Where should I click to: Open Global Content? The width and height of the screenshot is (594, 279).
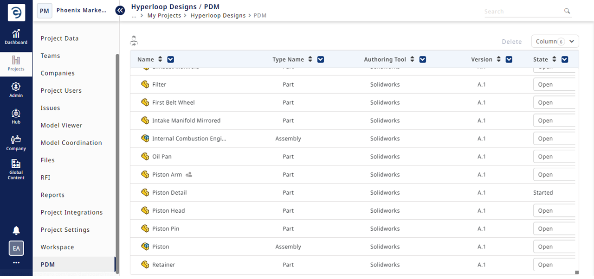click(x=16, y=169)
